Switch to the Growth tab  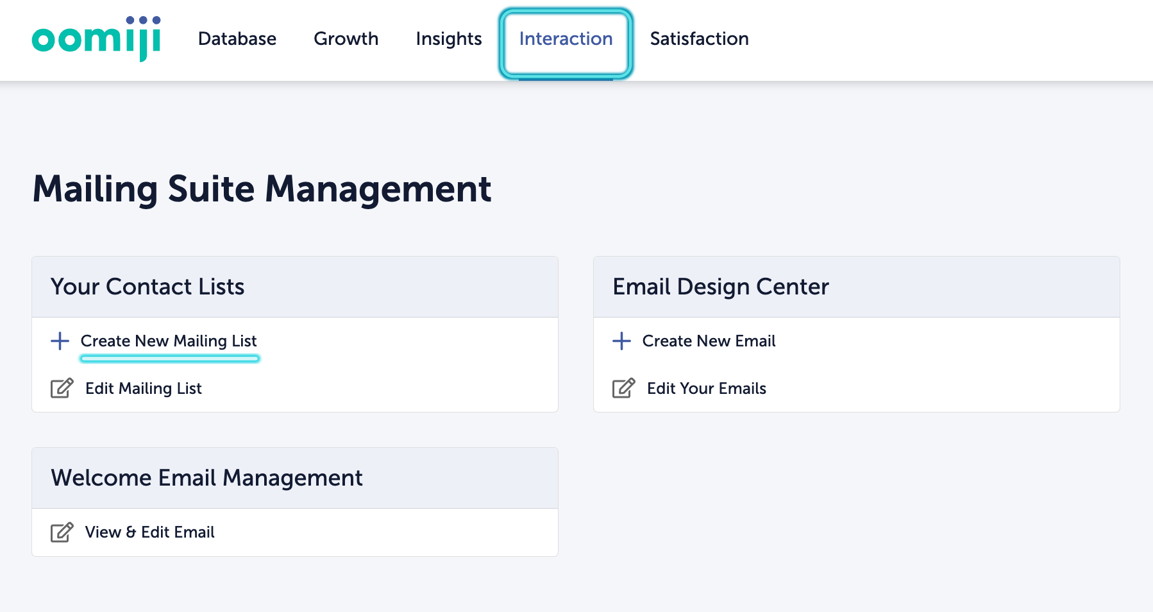tap(346, 39)
